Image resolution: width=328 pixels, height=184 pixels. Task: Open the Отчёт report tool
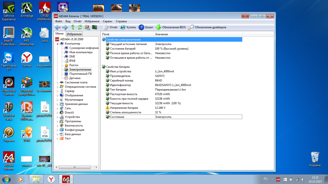click(x=111, y=27)
